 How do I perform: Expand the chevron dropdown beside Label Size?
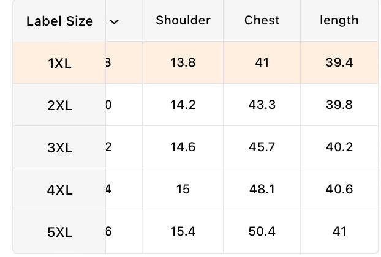[114, 21]
